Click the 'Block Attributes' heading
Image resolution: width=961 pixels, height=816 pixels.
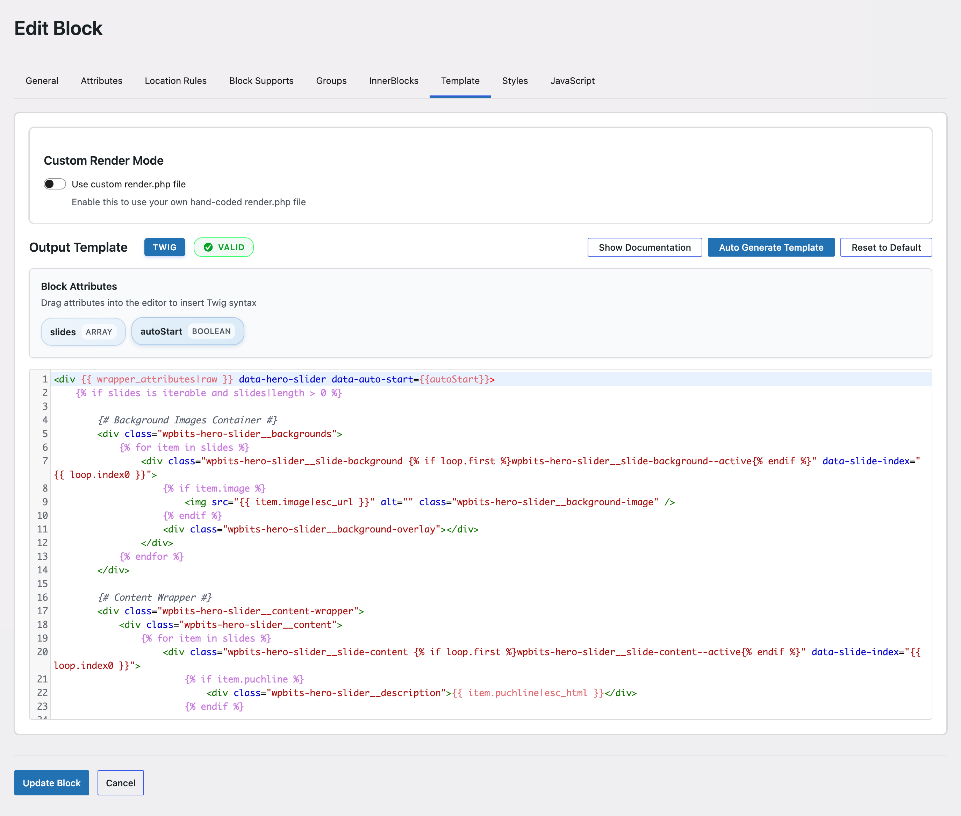[x=79, y=286]
